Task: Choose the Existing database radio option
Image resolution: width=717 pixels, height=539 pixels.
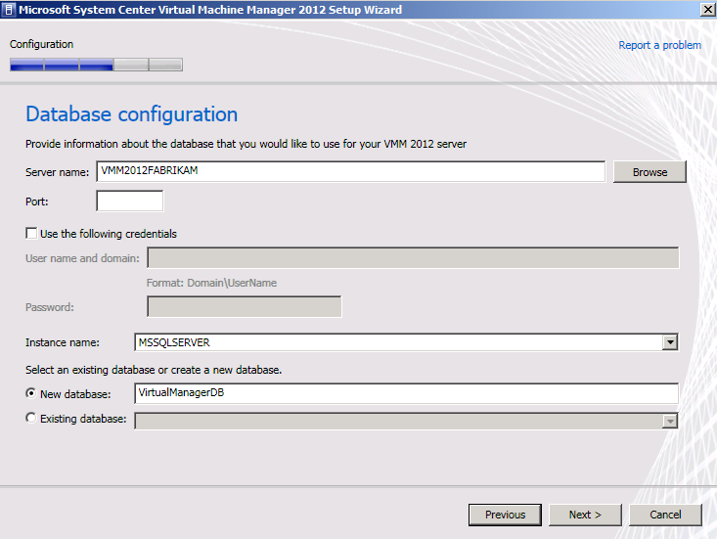Action: (x=31, y=419)
